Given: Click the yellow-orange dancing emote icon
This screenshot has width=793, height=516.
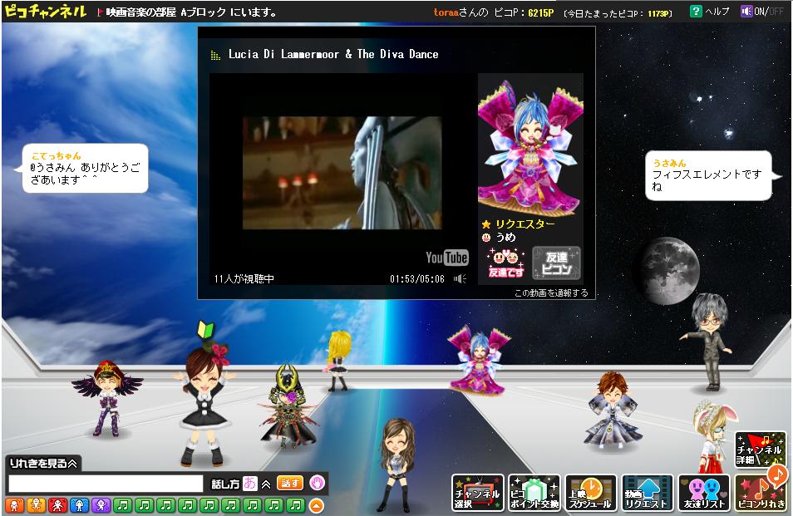Looking at the screenshot, I should 36,505.
